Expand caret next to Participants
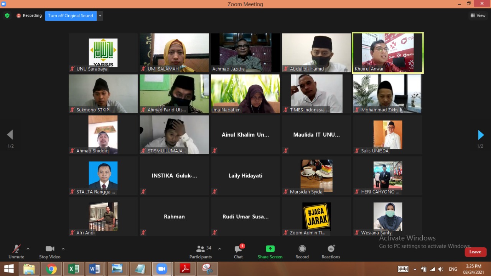This screenshot has width=491, height=276. pos(219,249)
